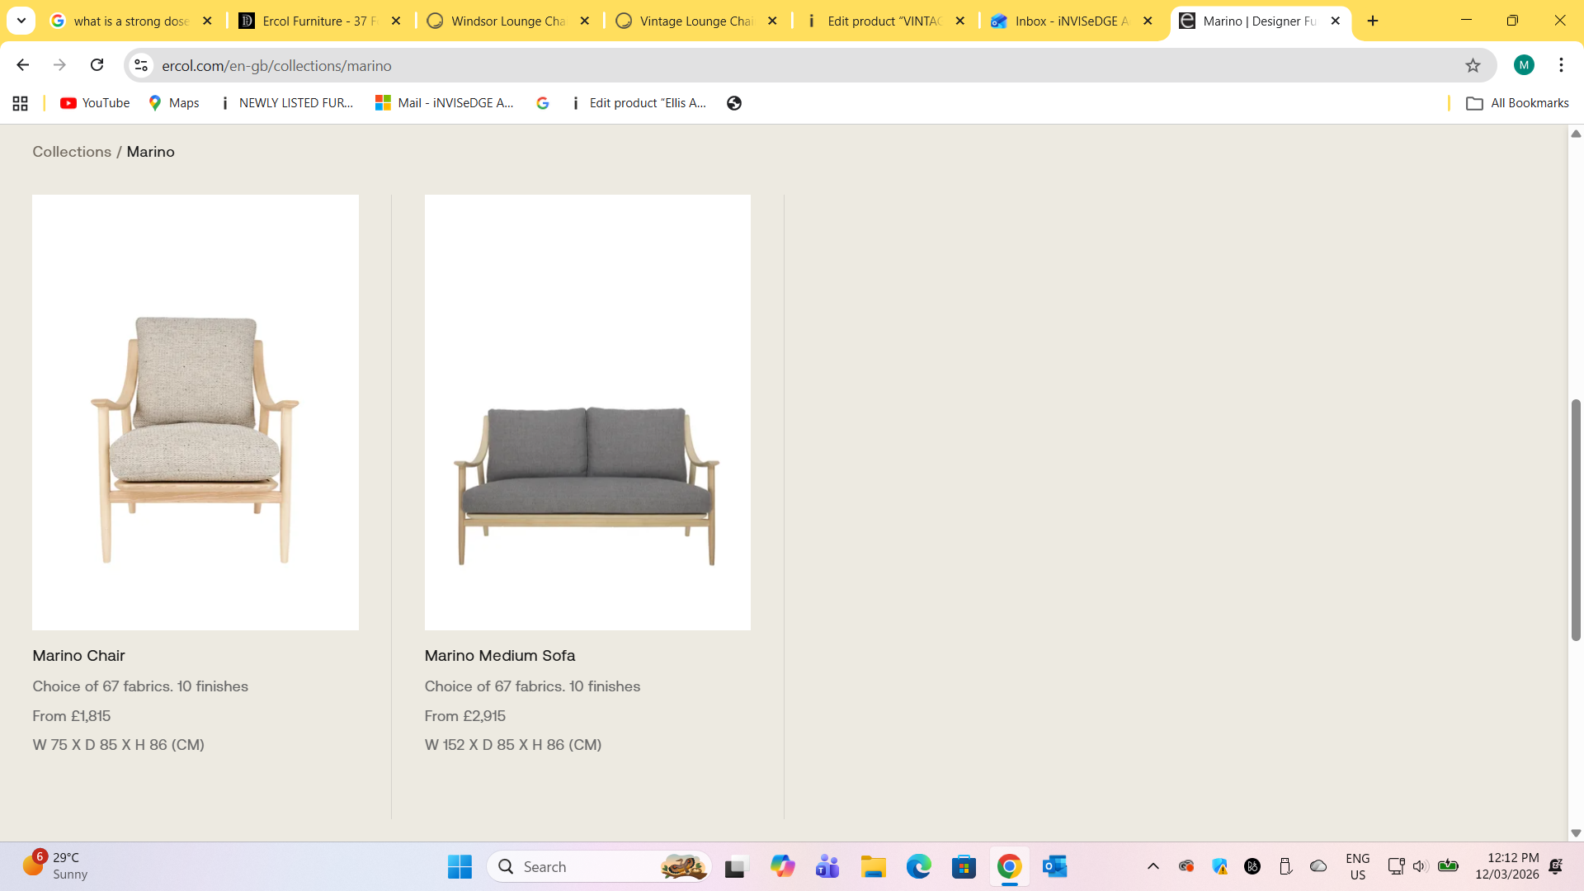Open the clock and calendar flyout

pyautogui.click(x=1506, y=866)
